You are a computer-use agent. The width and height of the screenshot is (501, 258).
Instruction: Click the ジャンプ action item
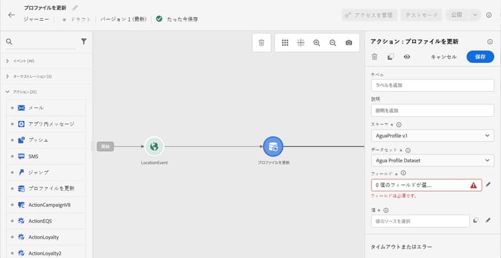click(x=46, y=172)
